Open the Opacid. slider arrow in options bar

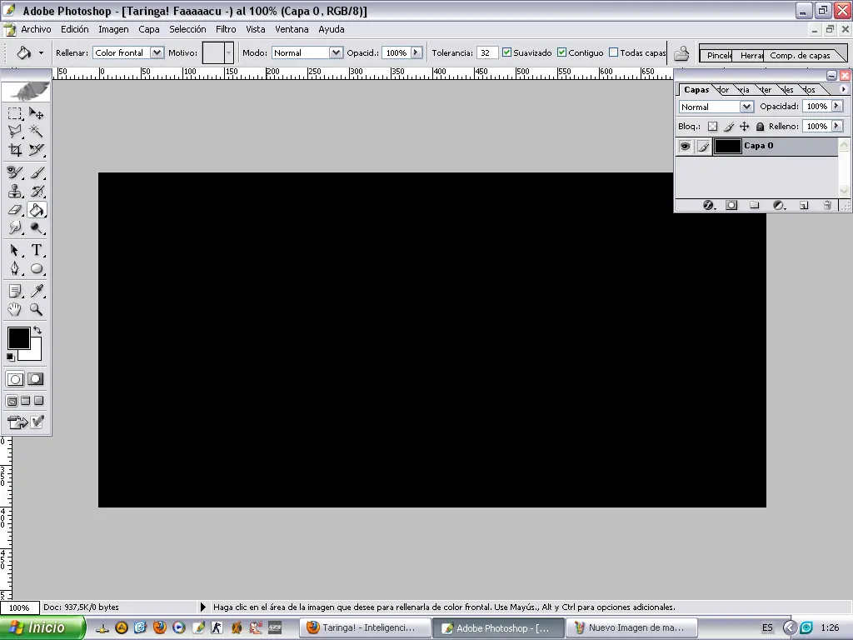[417, 52]
